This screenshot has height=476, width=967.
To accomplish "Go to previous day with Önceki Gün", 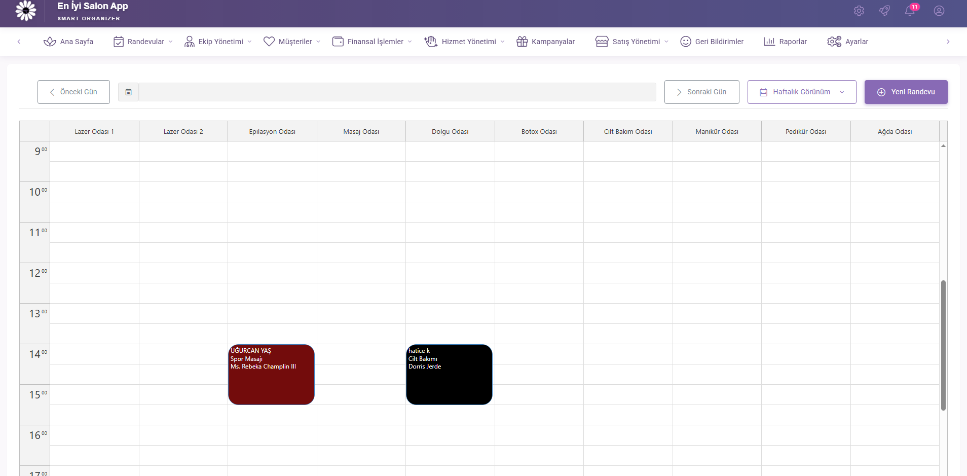I will click(73, 92).
